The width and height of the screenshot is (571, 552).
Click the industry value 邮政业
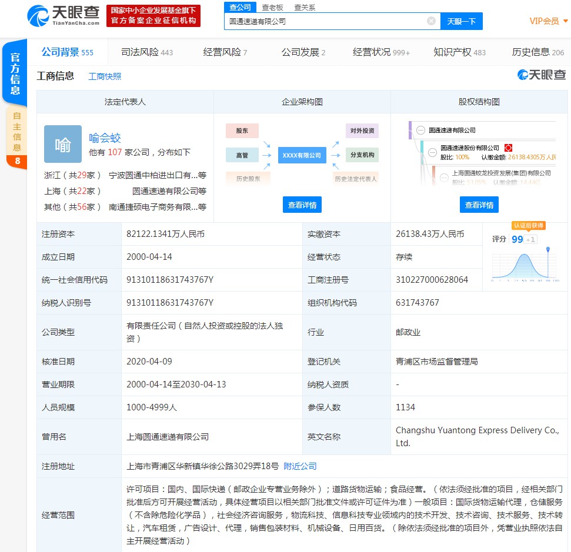click(x=408, y=332)
